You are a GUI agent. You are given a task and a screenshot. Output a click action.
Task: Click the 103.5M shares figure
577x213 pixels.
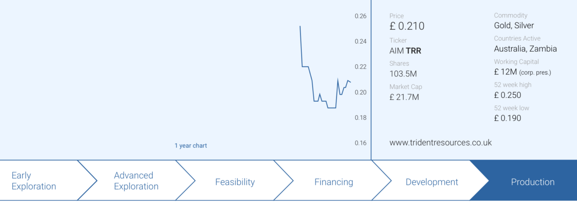[x=403, y=74]
